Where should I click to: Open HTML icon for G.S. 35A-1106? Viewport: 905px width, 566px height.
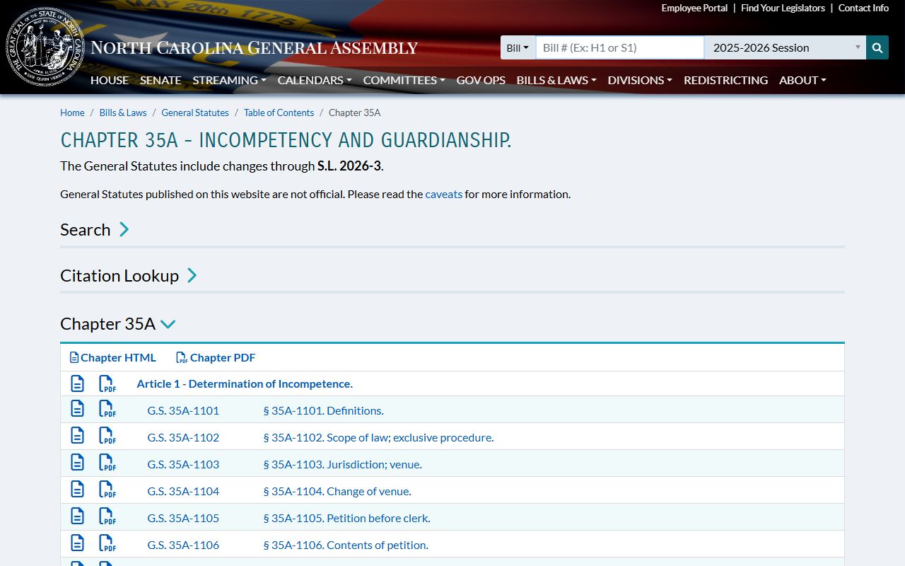coord(77,543)
